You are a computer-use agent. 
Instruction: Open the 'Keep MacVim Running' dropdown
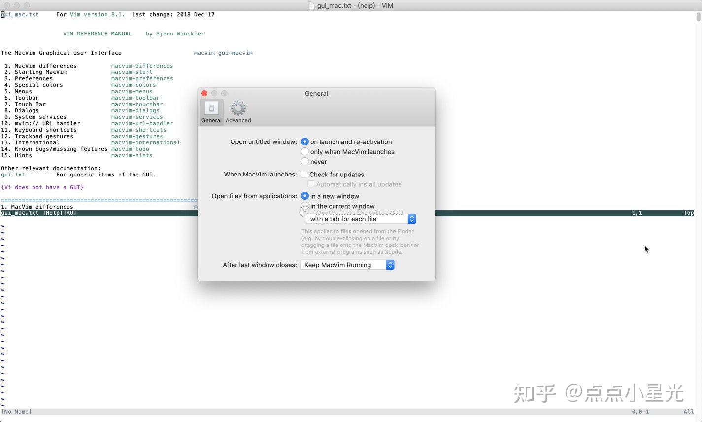[x=390, y=265]
